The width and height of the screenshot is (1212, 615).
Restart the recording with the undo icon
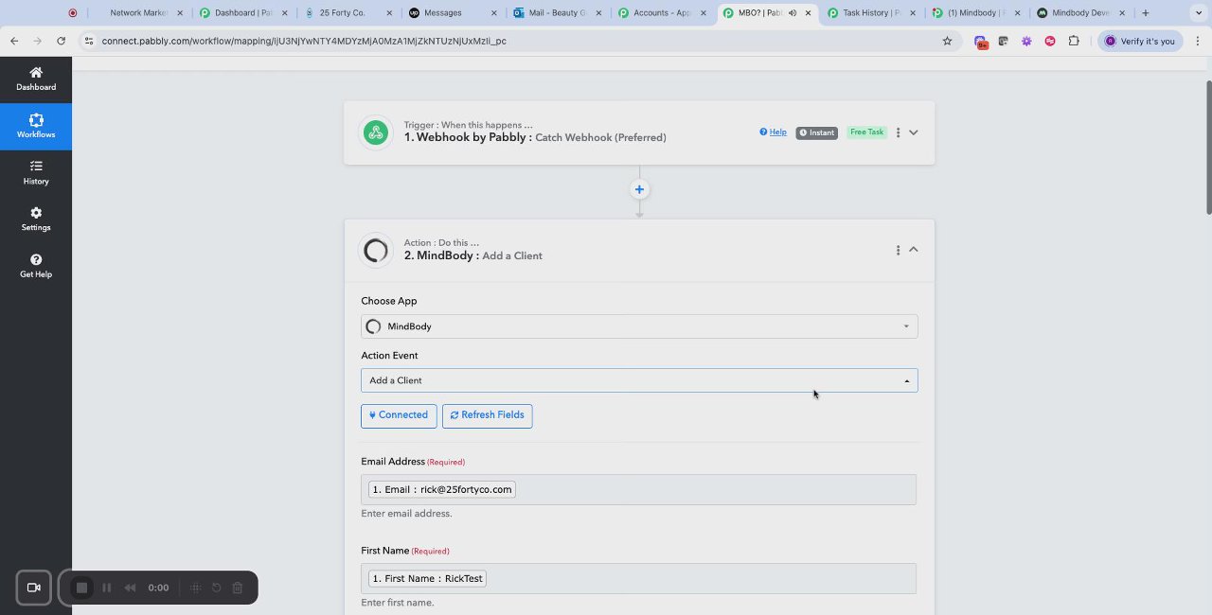click(x=217, y=588)
